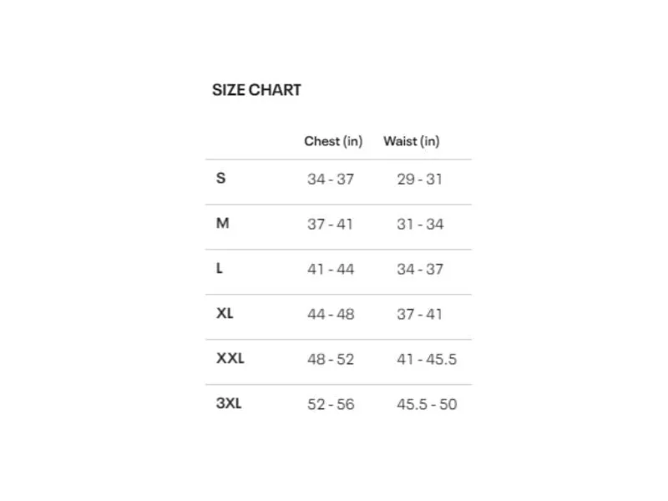
Task: Click the XXL size row label
Action: 230,359
